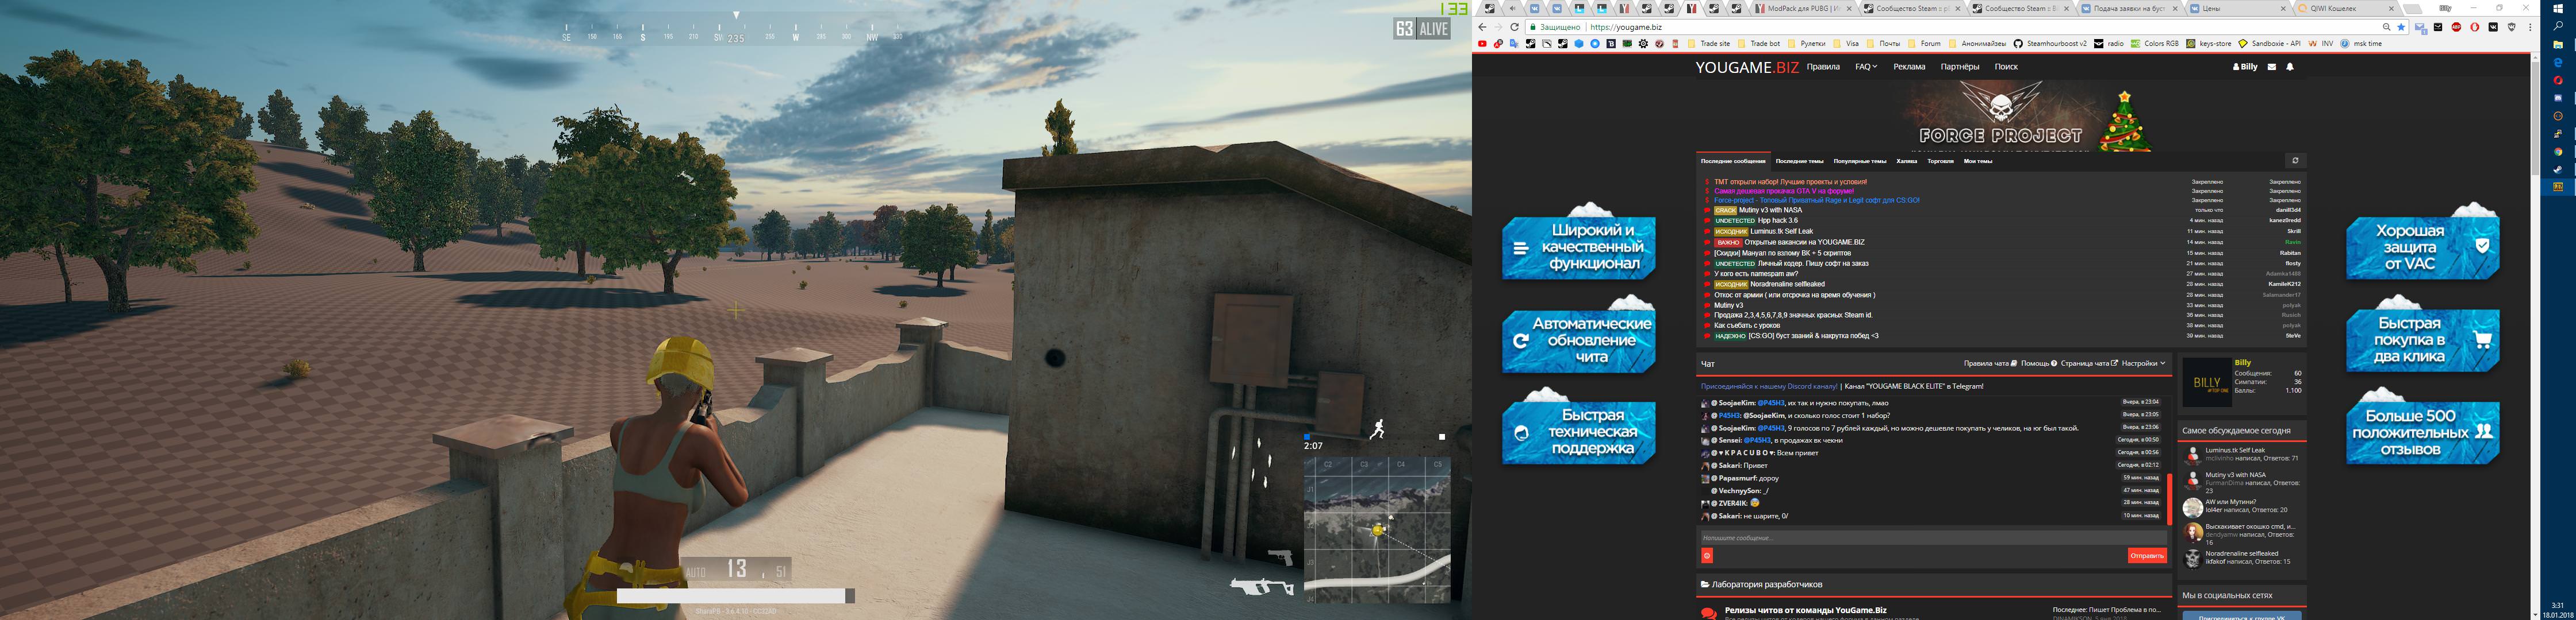Viewport: 2576px width, 620px height.
Task: Click the chat scrollbar handle
Action: click(2169, 498)
